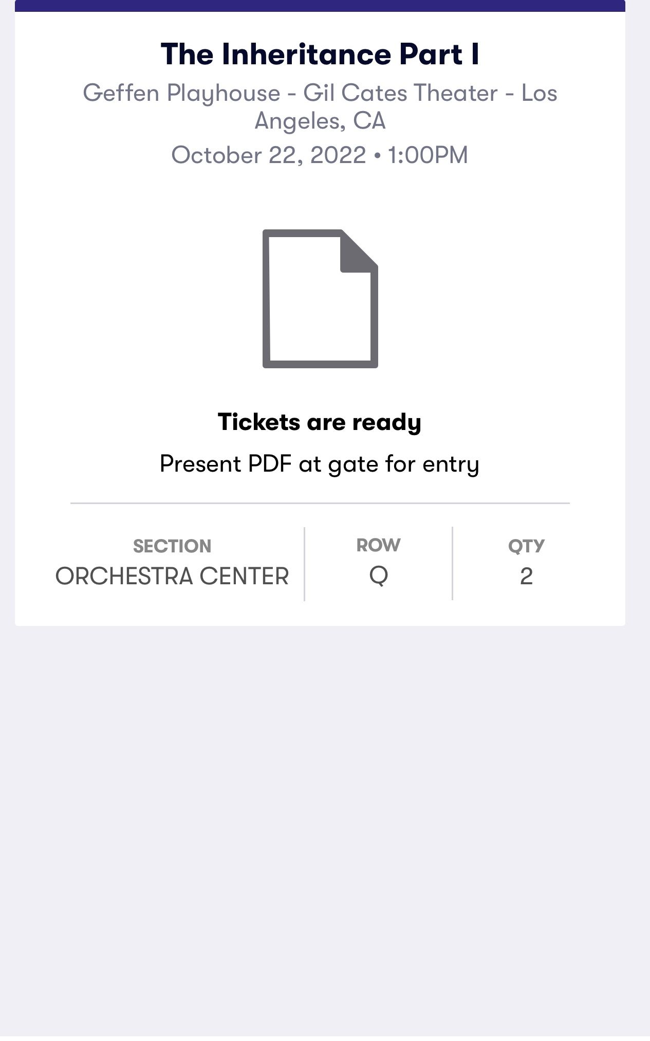Select the ticket quantity value 2
The width and height of the screenshot is (650, 1041).
tap(526, 577)
